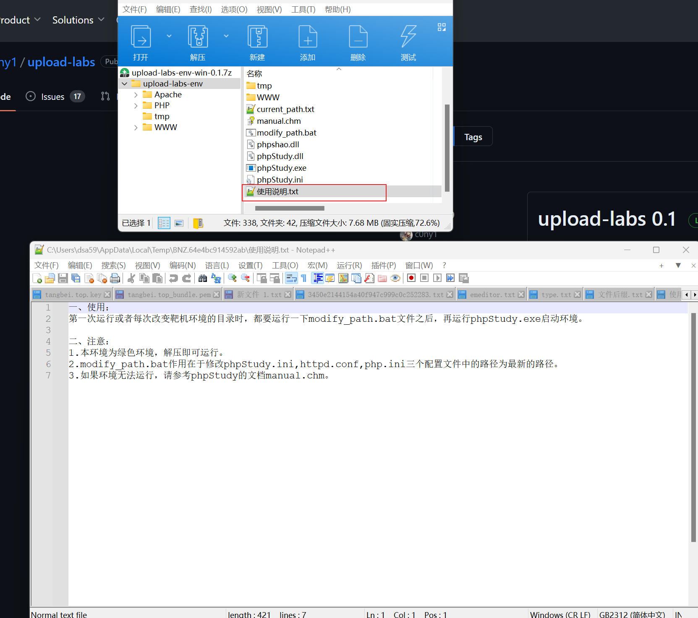Screen dimensions: 698x618
Task: Collapse upload-labs-env folder in Bandizip tree
Action: (125, 84)
